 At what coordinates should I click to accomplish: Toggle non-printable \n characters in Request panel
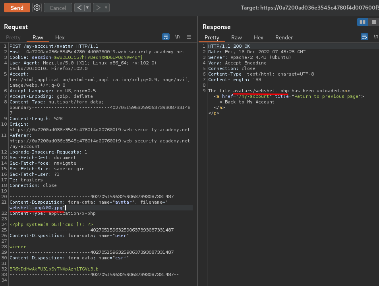coord(178,37)
